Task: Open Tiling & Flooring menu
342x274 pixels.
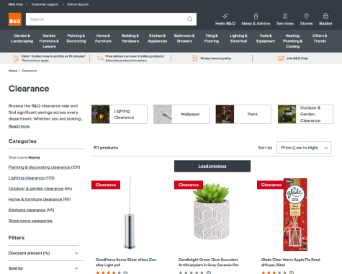Action: [212, 38]
